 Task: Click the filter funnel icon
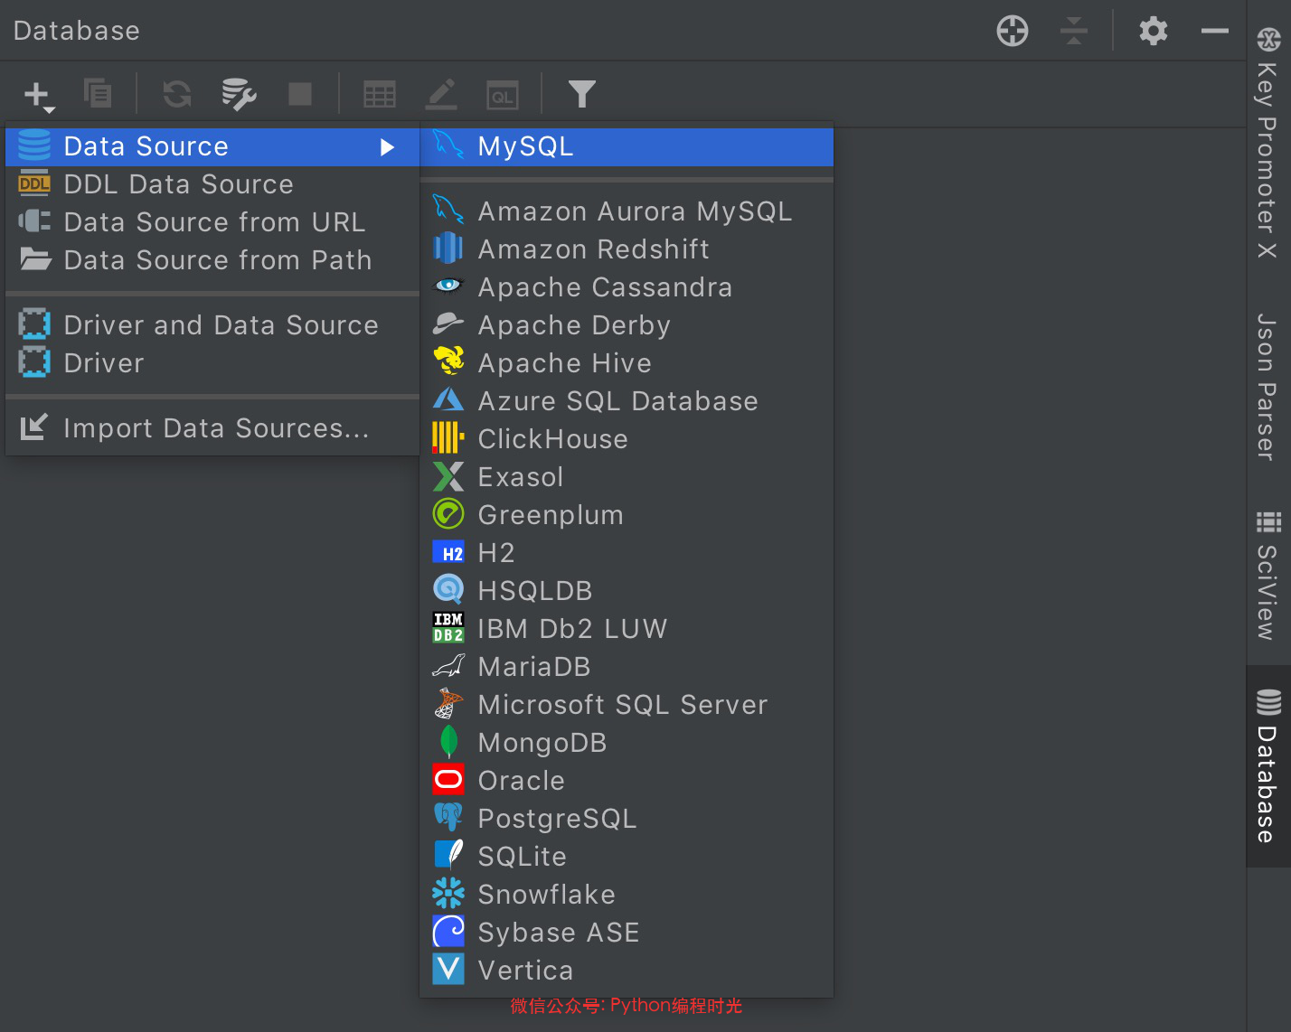click(x=581, y=94)
